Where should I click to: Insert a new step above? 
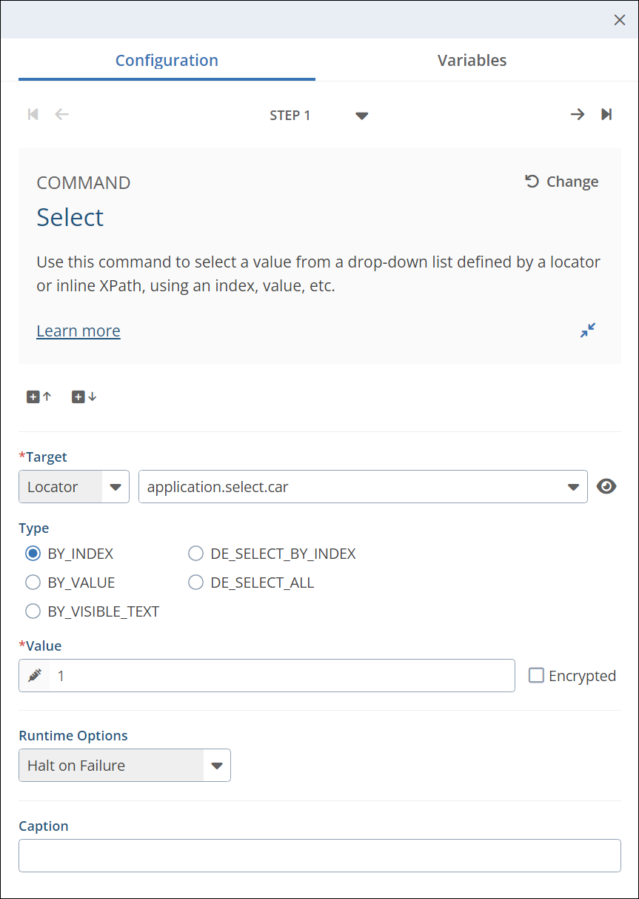(x=39, y=397)
